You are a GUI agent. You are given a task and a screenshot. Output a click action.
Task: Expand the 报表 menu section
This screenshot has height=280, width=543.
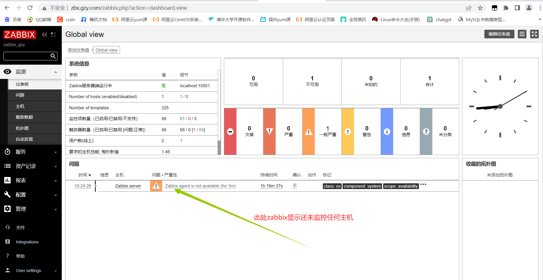[56, 181]
